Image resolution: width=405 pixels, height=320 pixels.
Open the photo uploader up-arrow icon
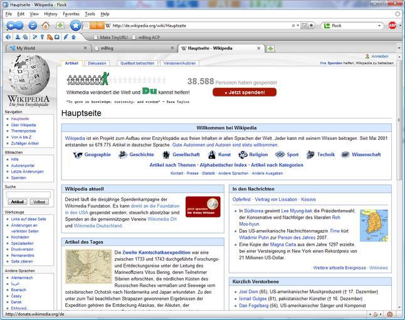pyautogui.click(x=73, y=37)
